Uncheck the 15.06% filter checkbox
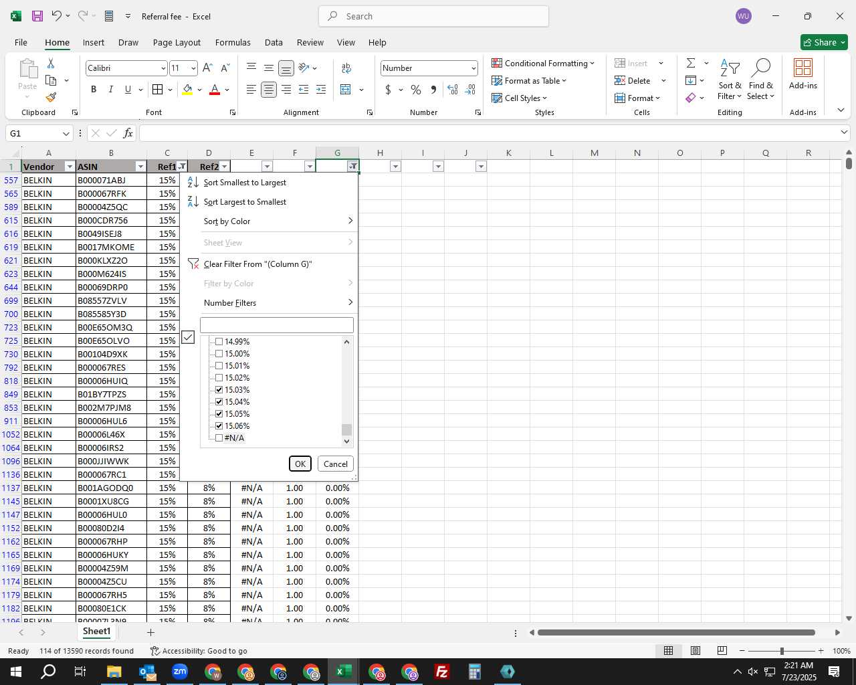The image size is (856, 685). 219,426
